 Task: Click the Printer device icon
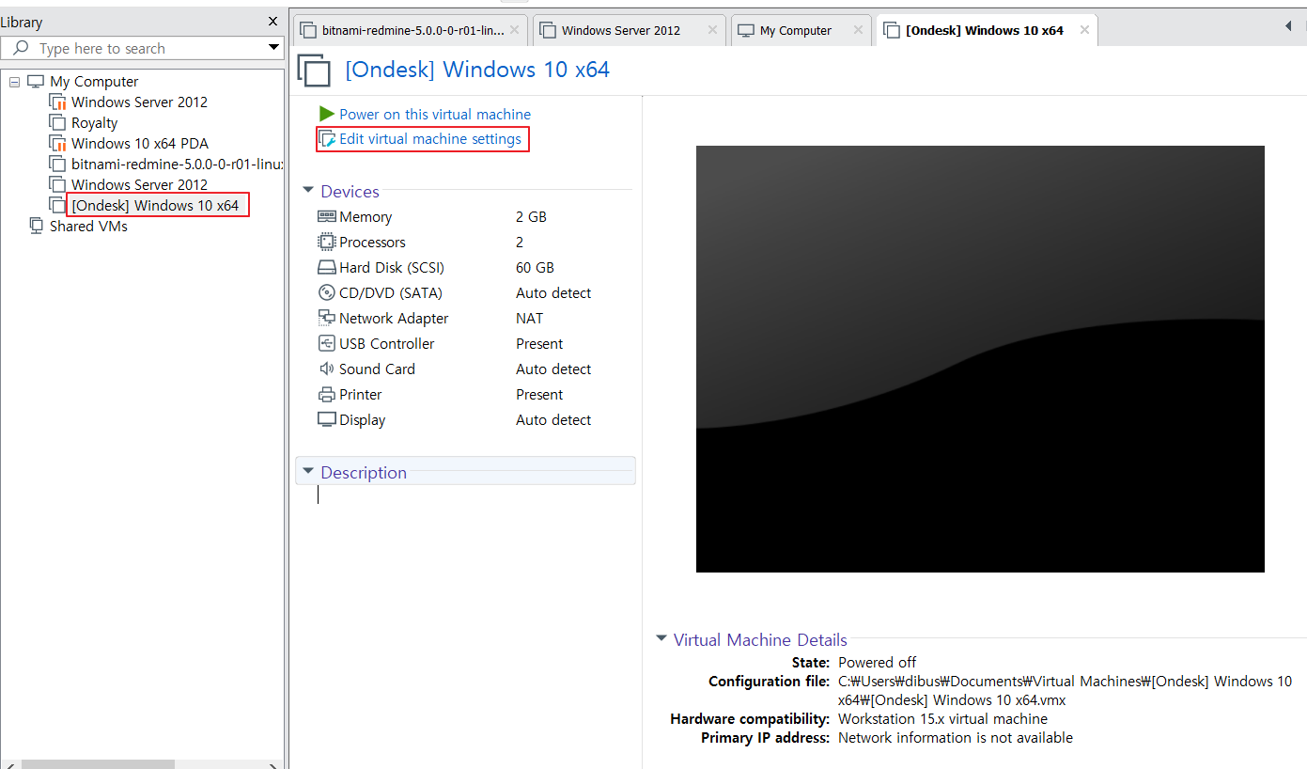[327, 394]
